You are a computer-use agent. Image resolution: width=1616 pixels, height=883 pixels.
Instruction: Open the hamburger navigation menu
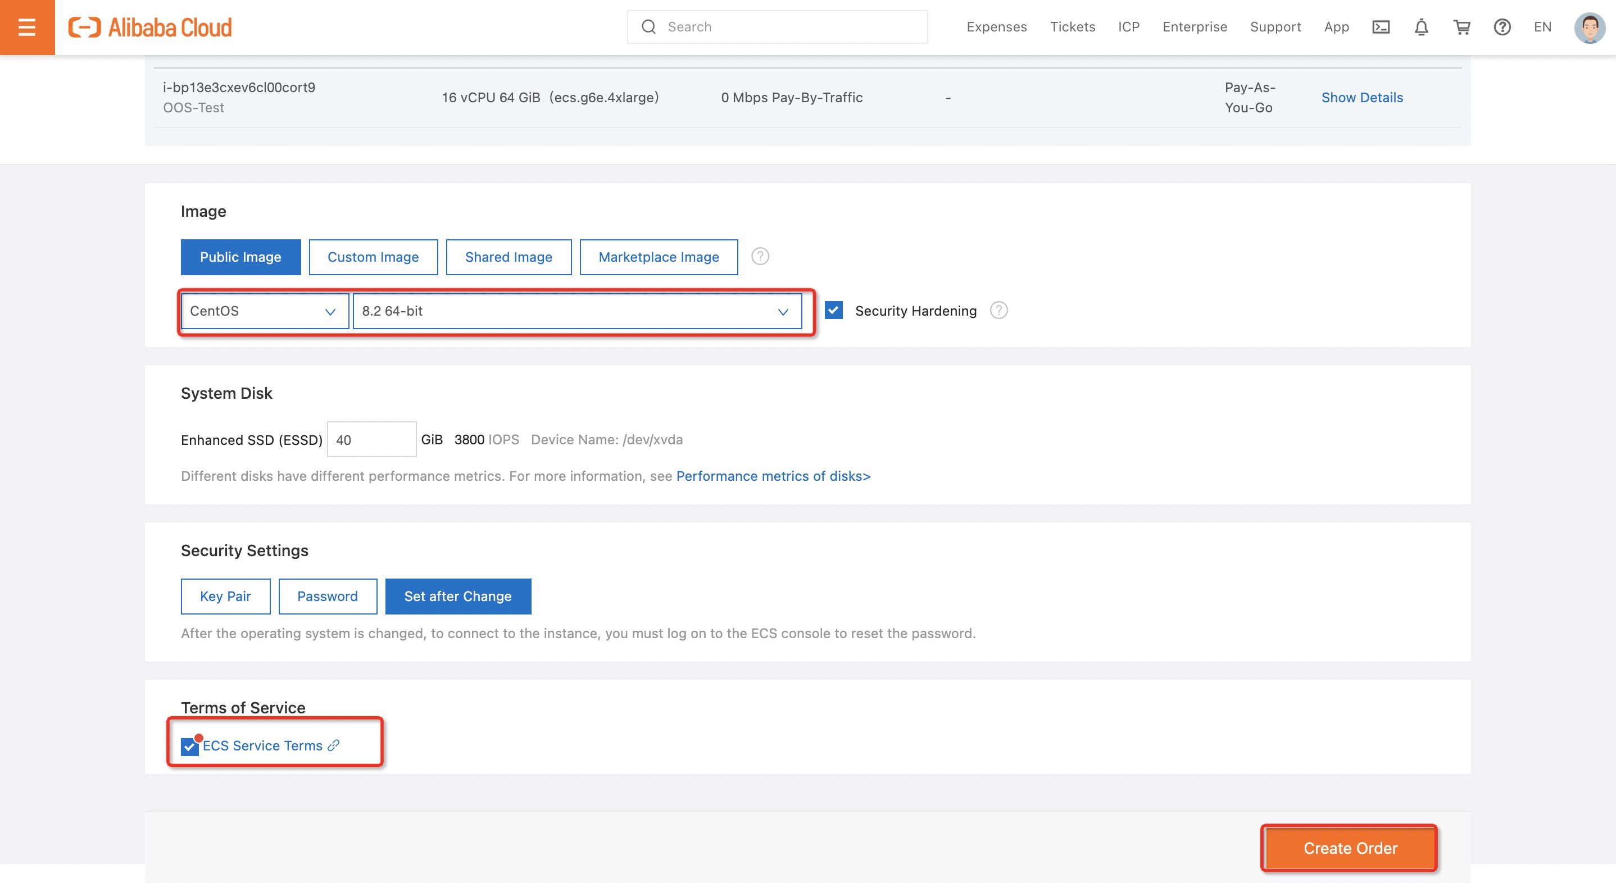point(27,27)
